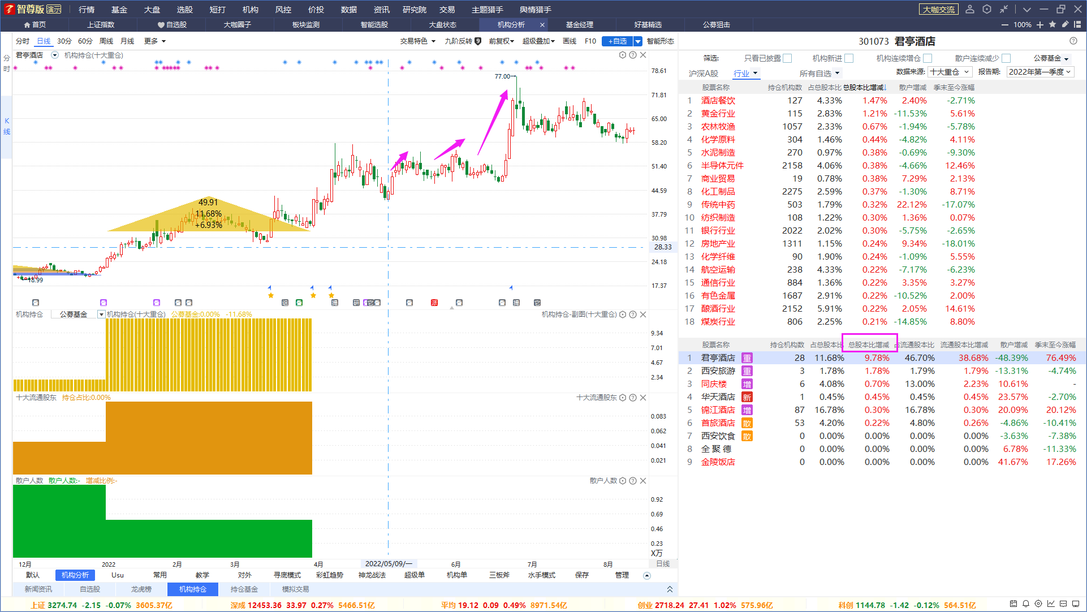1087x612 pixels.
Task: Open the 舆情猎手 menu
Action: pyautogui.click(x=535, y=9)
